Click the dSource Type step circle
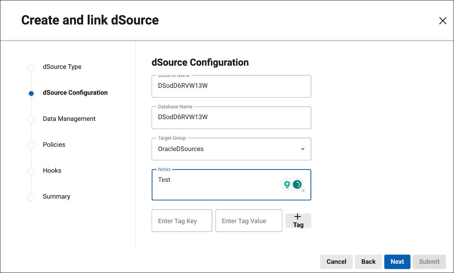Image resolution: width=454 pixels, height=273 pixels. [x=31, y=67]
